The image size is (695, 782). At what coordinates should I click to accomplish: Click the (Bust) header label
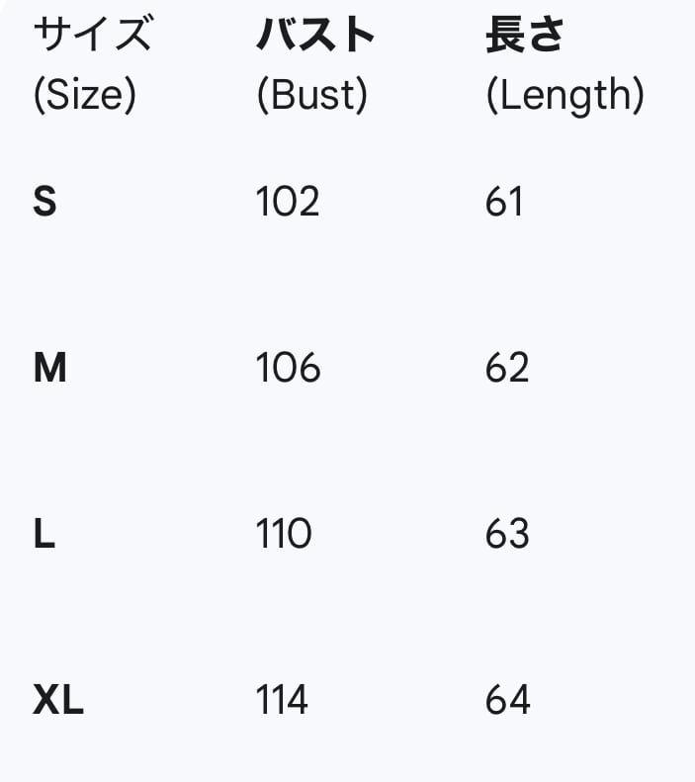[x=311, y=96]
